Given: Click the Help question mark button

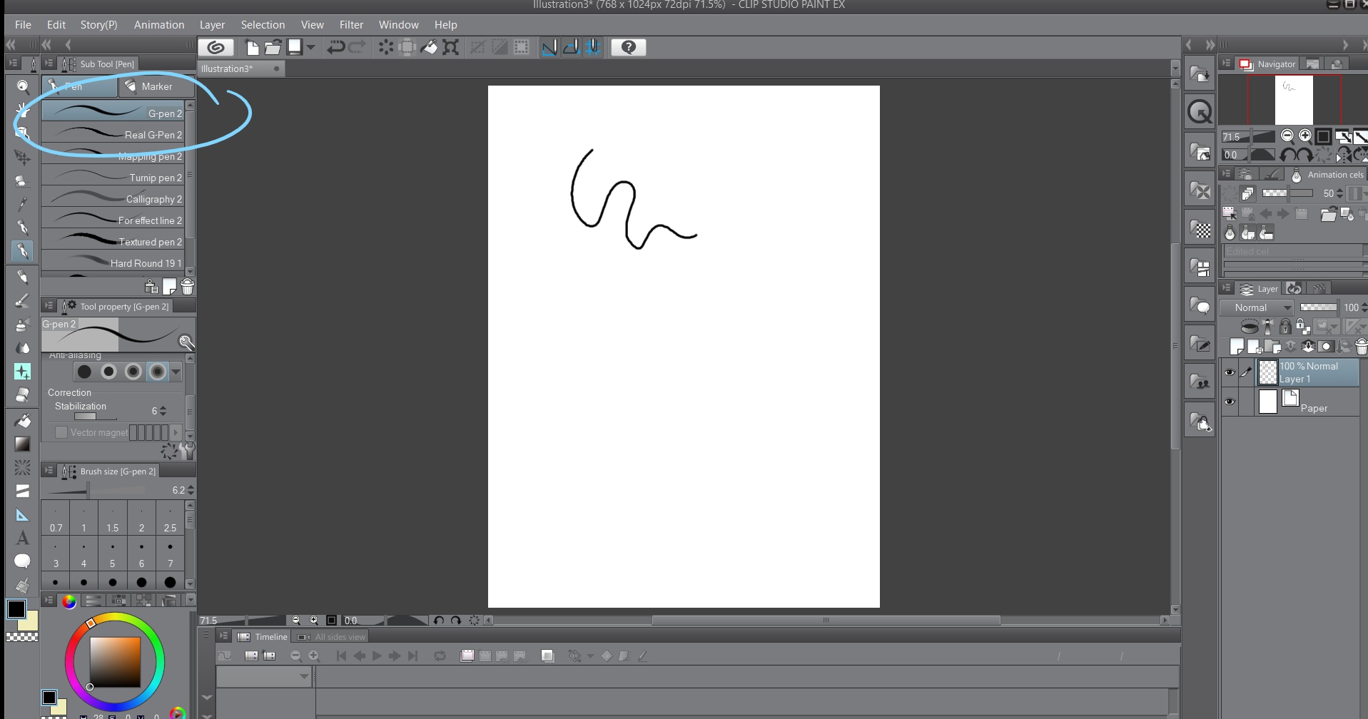Looking at the screenshot, I should (x=628, y=47).
